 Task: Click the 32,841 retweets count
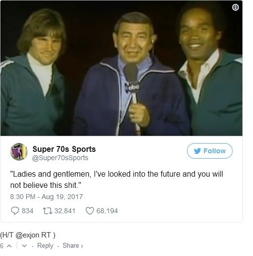(65, 211)
